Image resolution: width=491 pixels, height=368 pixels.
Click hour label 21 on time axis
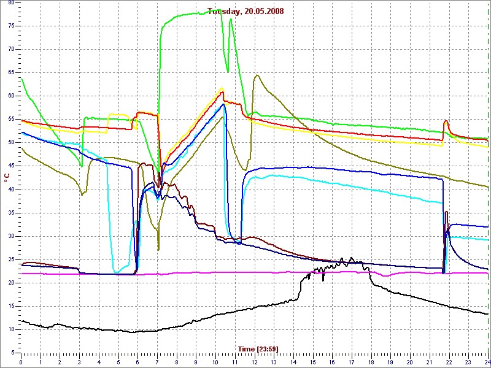[430, 362]
